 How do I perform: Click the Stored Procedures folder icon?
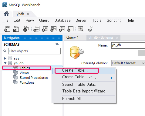point(16,77)
